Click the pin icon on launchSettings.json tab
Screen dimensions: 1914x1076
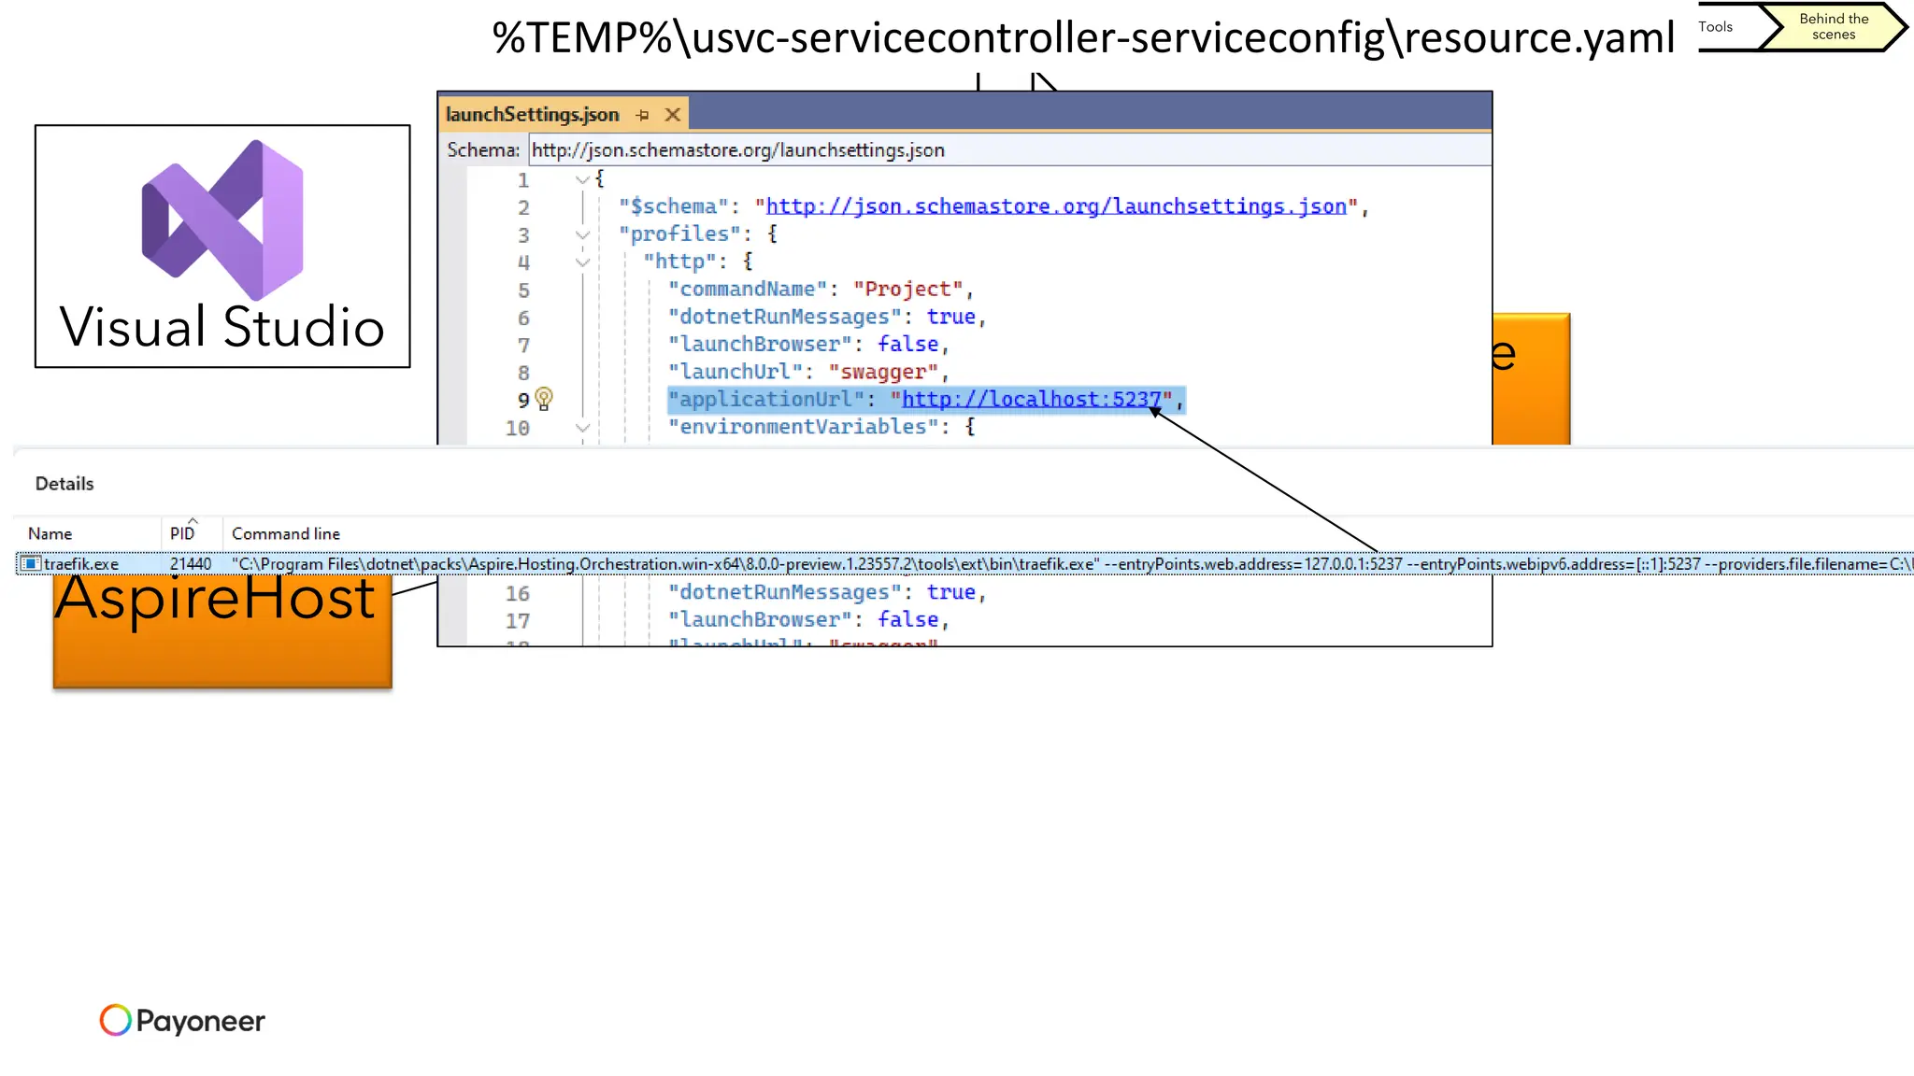pos(642,115)
